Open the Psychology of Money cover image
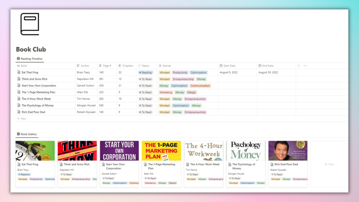 coord(246,151)
